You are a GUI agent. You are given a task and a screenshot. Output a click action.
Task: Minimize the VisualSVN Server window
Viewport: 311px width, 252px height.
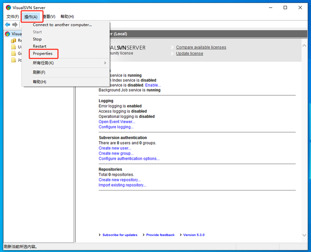click(x=270, y=7)
